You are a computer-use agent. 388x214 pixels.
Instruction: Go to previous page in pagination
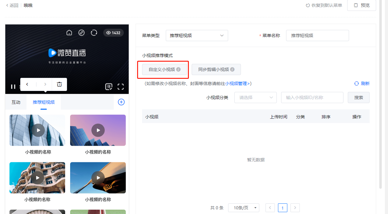click(270, 208)
